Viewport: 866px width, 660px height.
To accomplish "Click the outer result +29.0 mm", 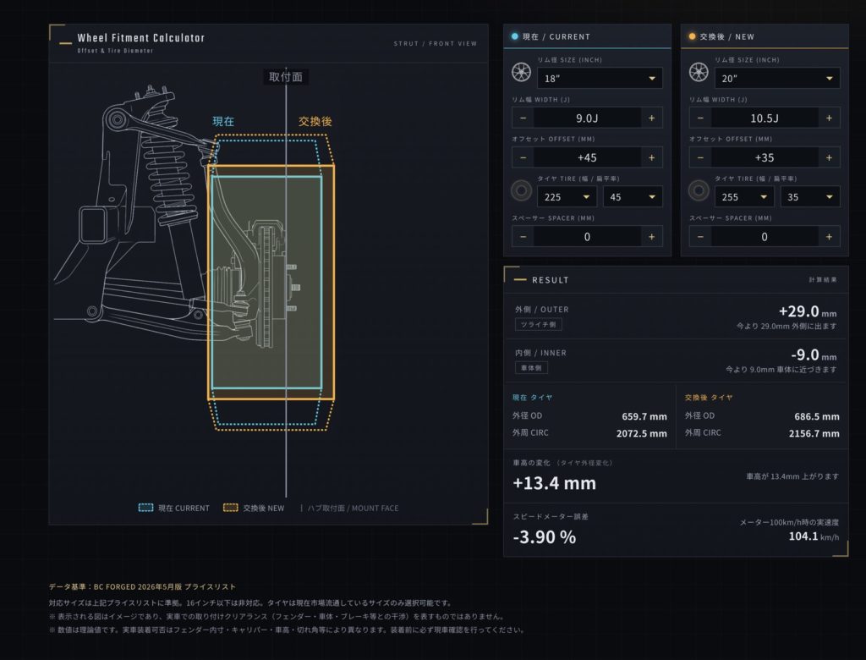I will (808, 311).
